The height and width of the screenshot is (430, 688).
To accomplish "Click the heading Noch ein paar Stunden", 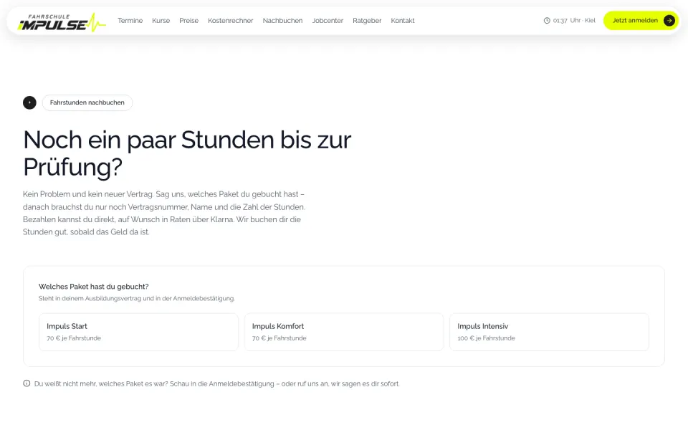I will [187, 153].
